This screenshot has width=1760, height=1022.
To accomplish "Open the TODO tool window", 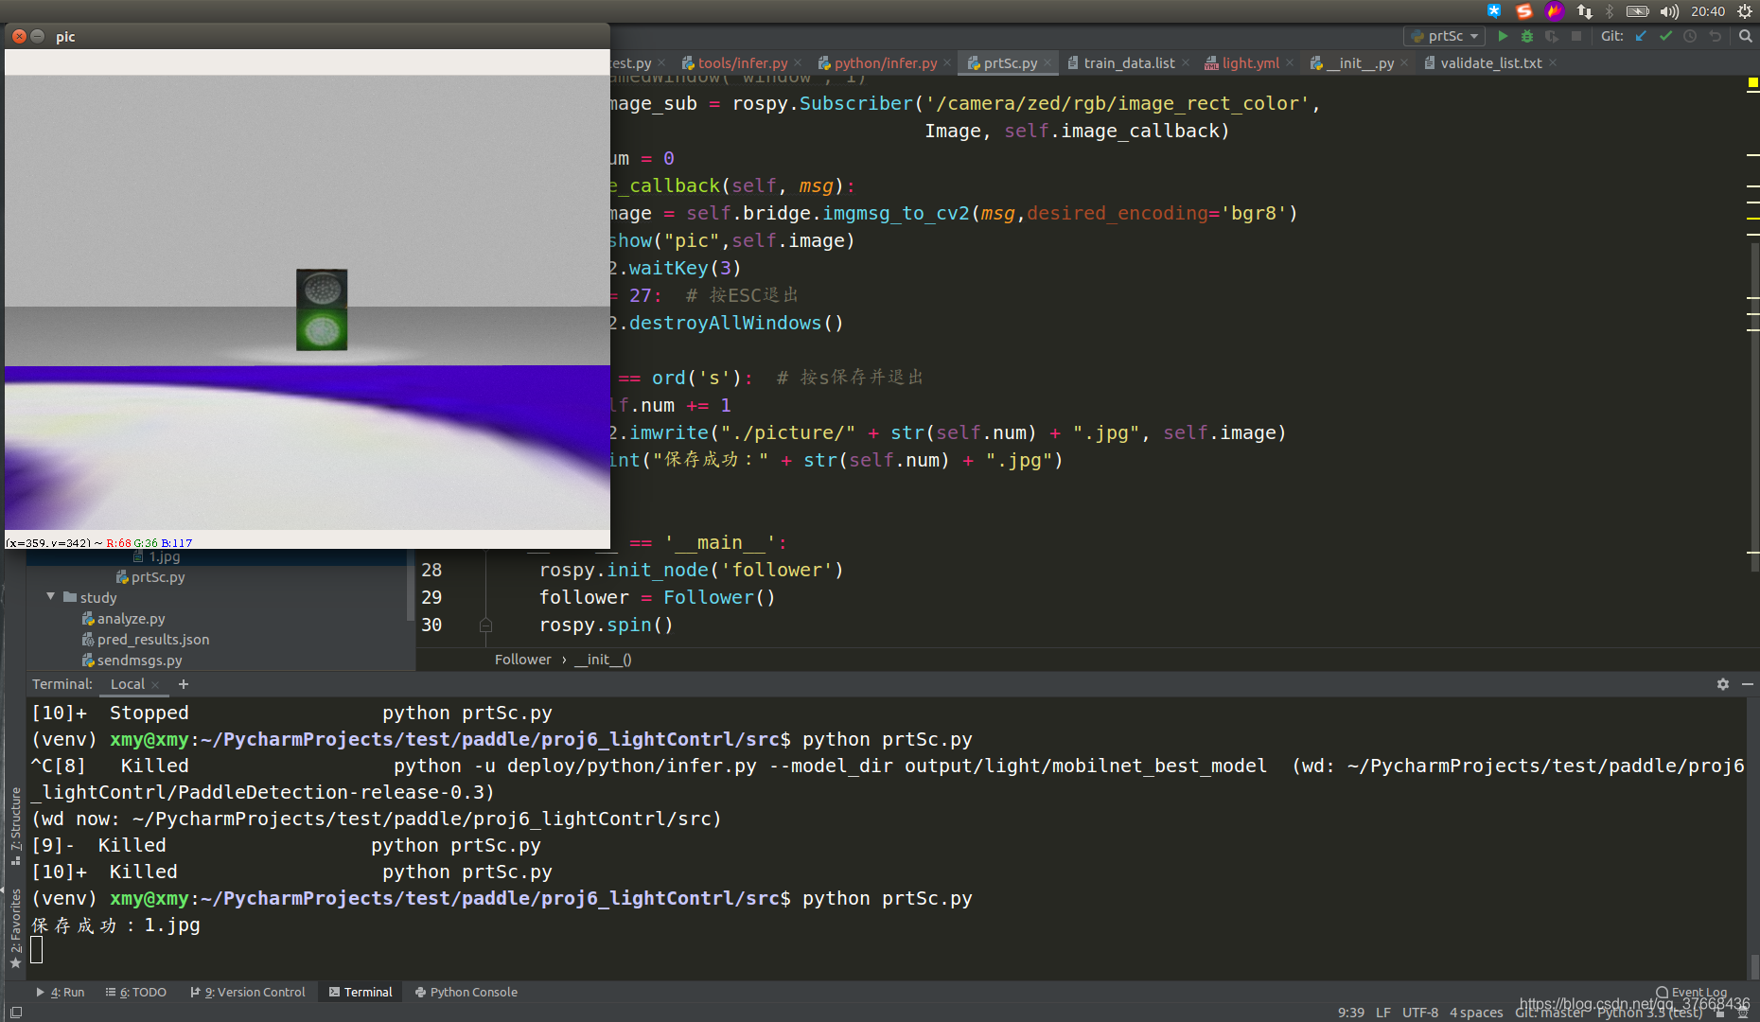I will [x=136, y=993].
